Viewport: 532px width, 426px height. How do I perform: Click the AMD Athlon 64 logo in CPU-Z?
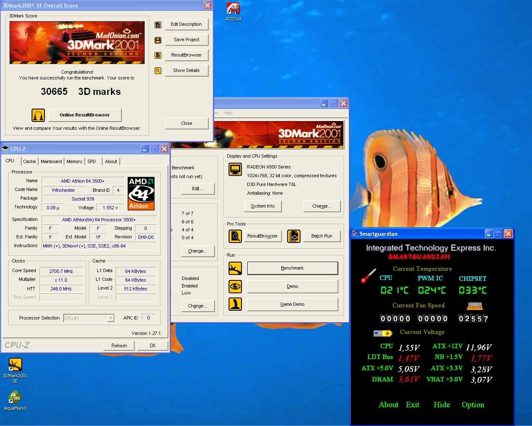141,193
